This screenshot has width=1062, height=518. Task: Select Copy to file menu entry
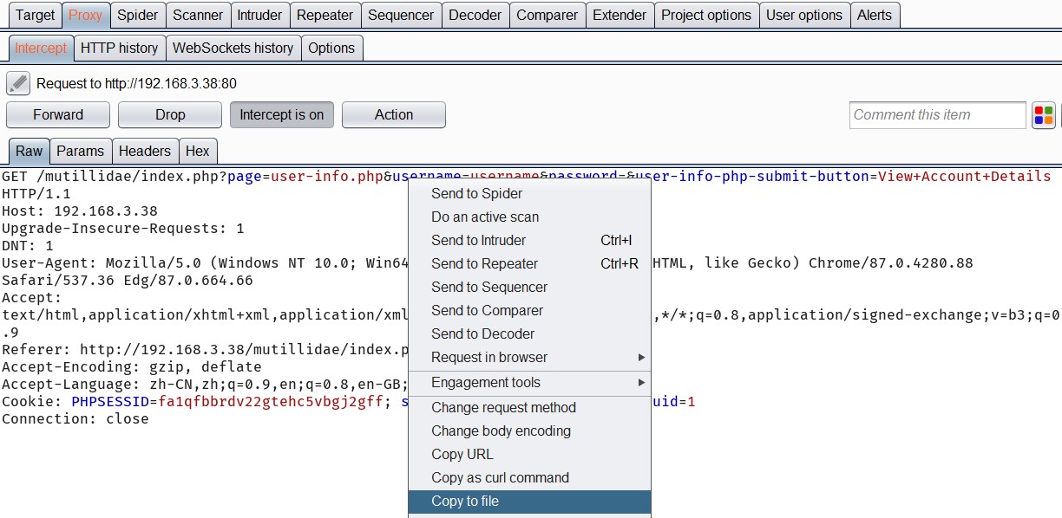529,501
